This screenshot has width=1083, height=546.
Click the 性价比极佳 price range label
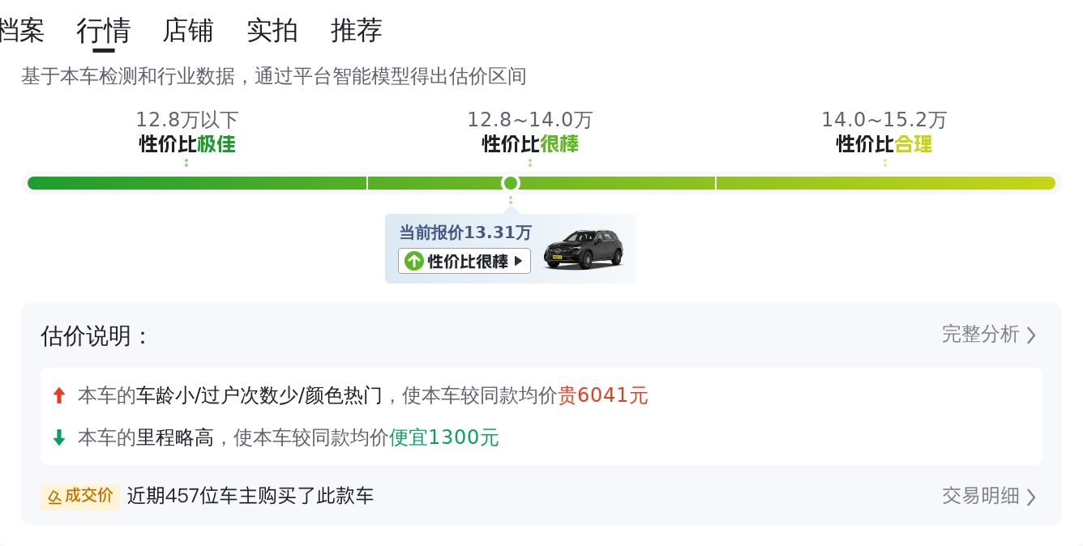point(187,144)
